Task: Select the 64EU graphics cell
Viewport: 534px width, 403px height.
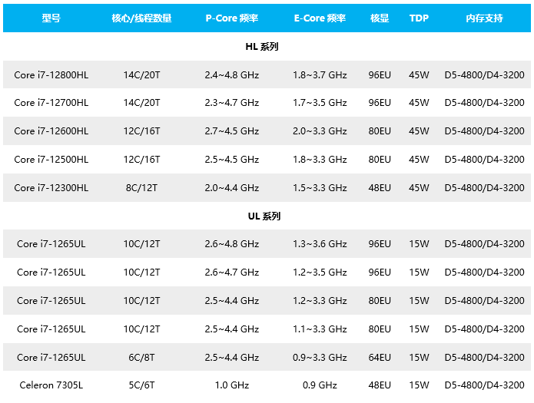Action: click(x=380, y=358)
